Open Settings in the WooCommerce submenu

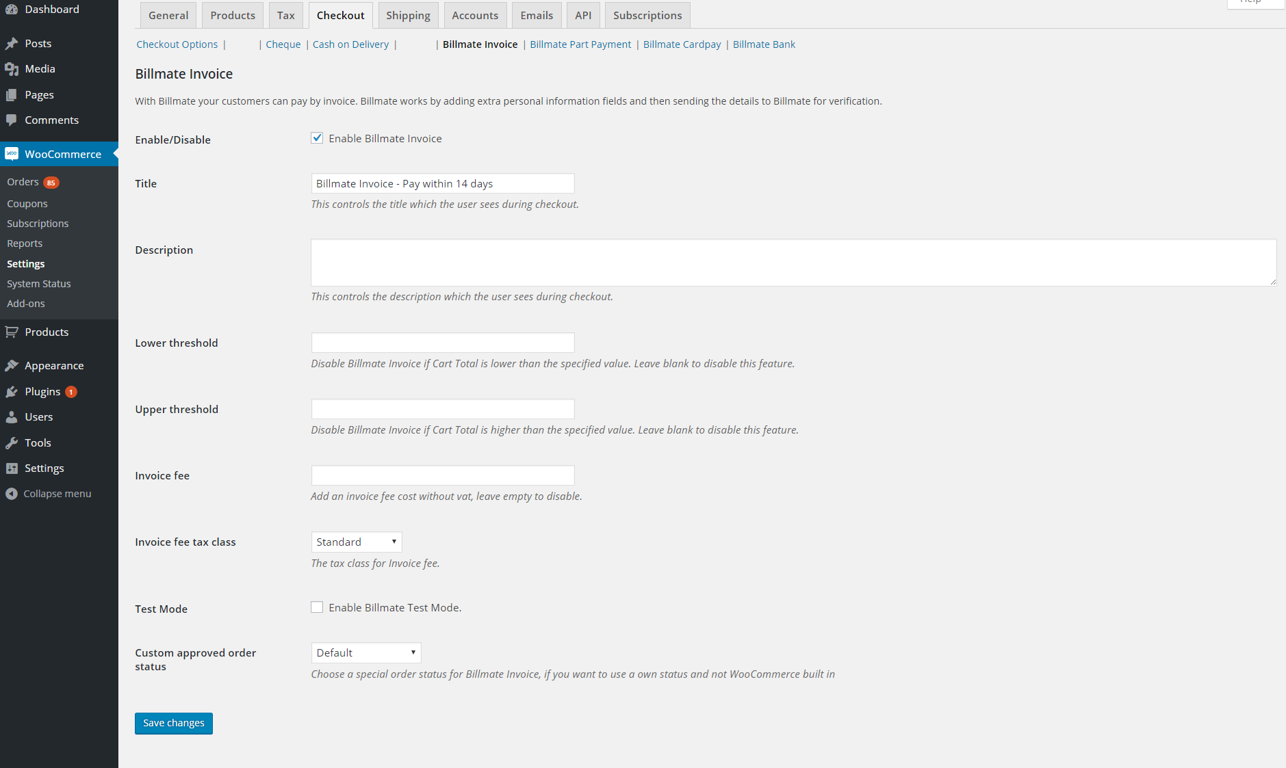tap(26, 264)
